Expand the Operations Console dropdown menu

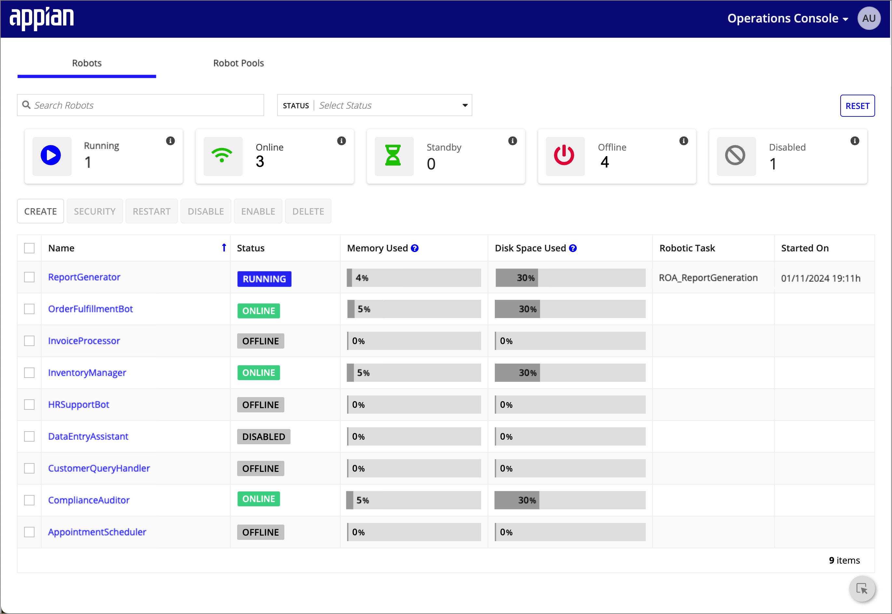(x=786, y=18)
